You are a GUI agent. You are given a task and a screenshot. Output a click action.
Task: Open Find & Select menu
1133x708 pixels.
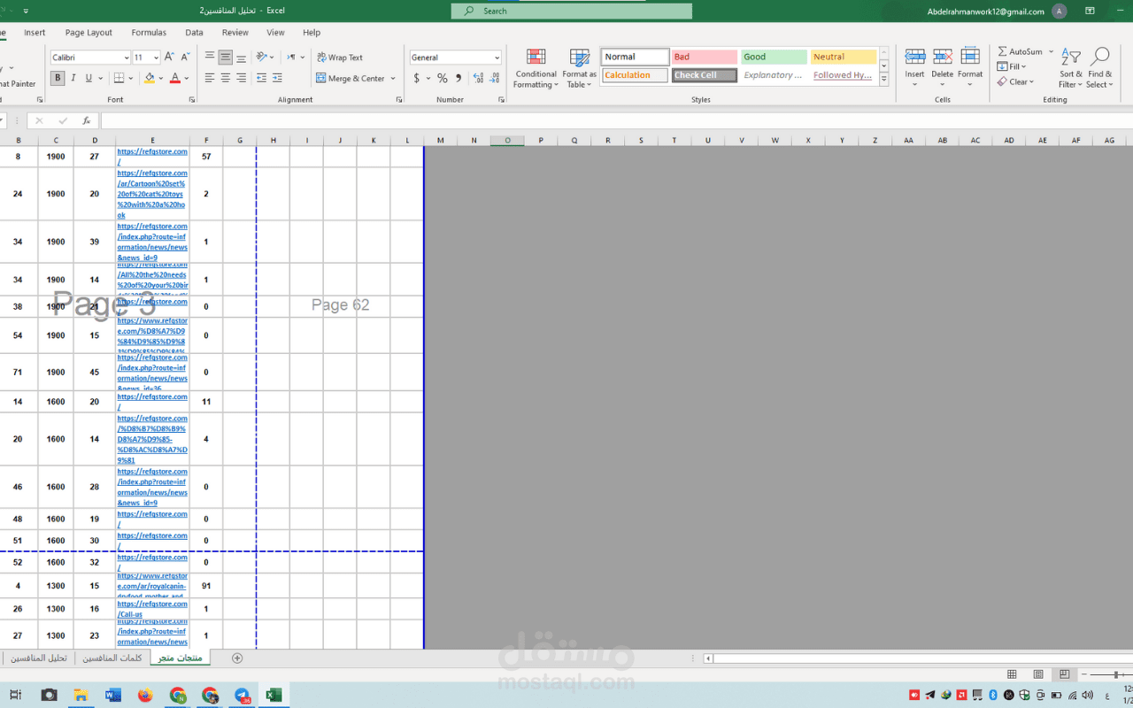[1100, 68]
